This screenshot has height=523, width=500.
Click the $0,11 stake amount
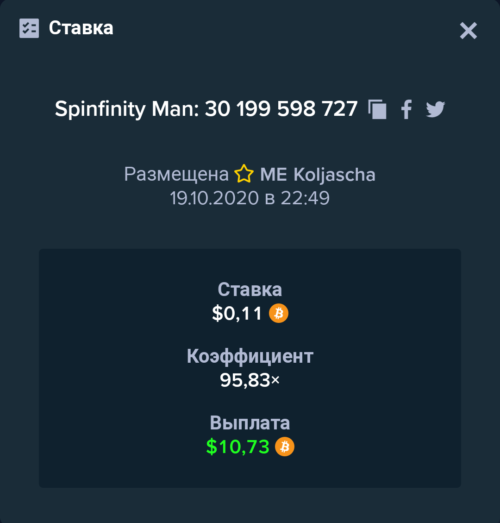[237, 314]
